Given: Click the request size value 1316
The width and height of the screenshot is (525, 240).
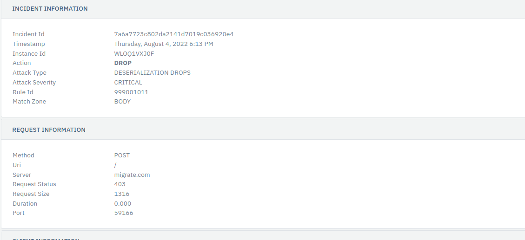Looking at the screenshot, I should [121, 194].
